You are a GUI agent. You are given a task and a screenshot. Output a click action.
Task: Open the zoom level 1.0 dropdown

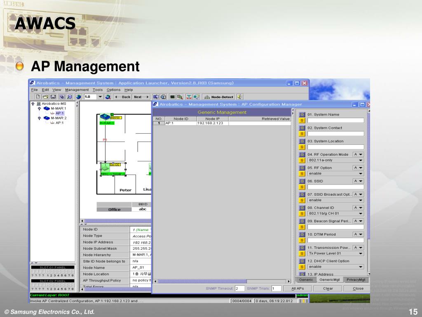pyautogui.click(x=100, y=97)
